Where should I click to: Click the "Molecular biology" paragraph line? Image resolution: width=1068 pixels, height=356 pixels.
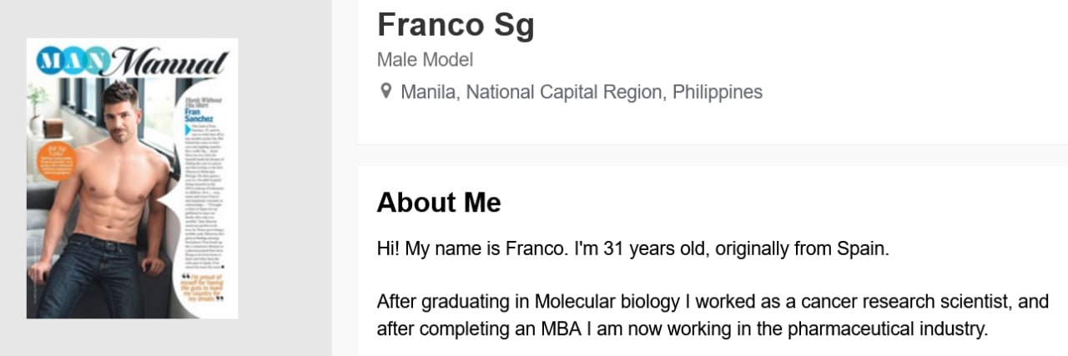(x=712, y=301)
